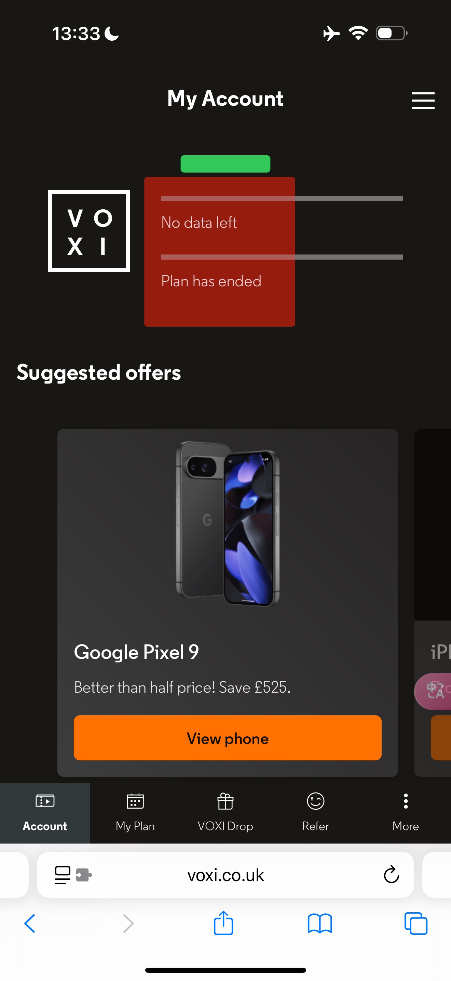The image size is (451, 981).
Task: Switch to My Plan tab
Action: (135, 813)
